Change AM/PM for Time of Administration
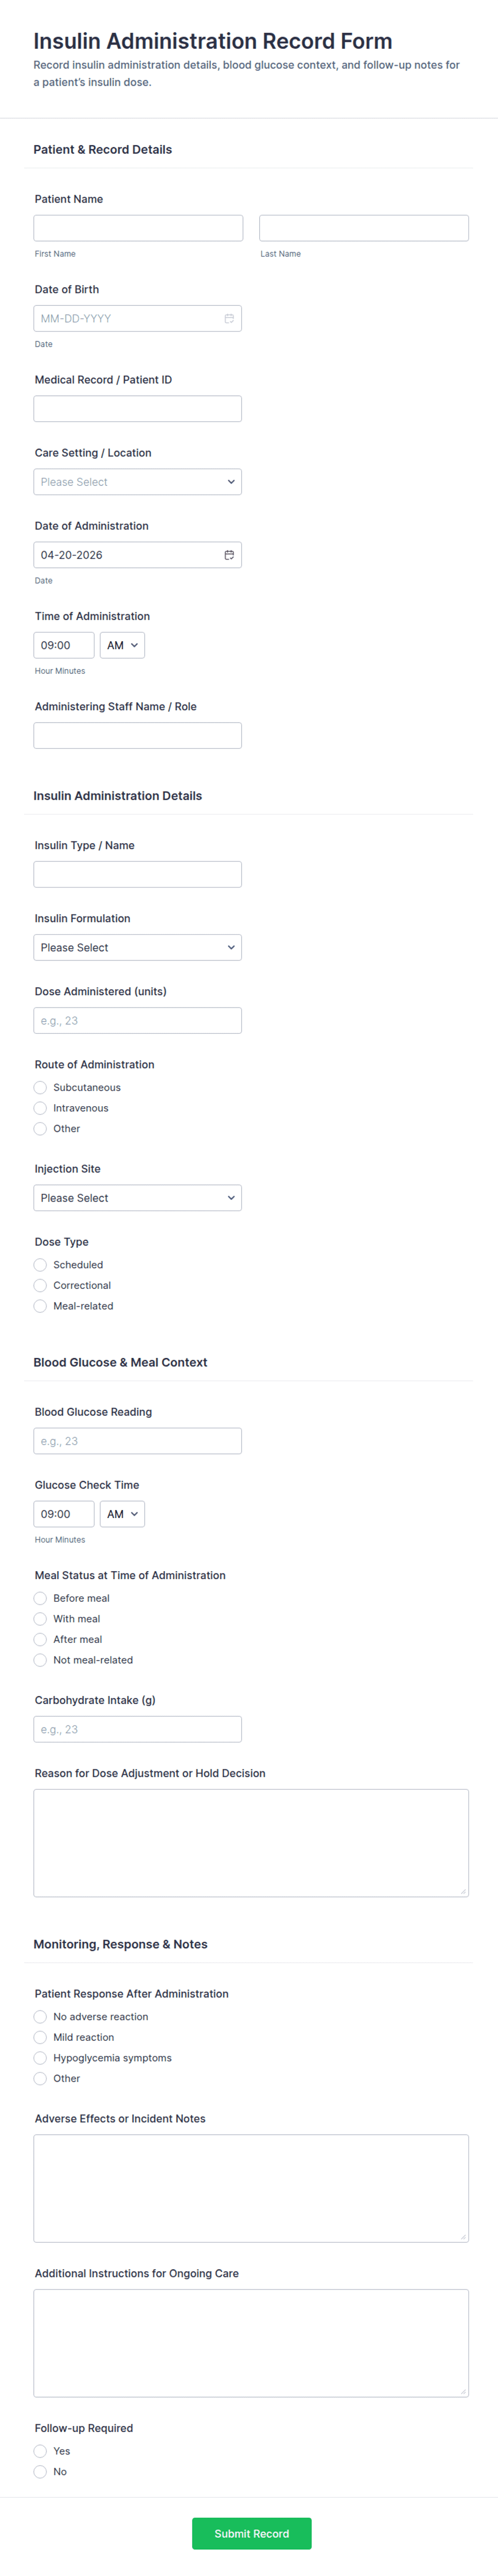498x2576 pixels. tap(122, 645)
